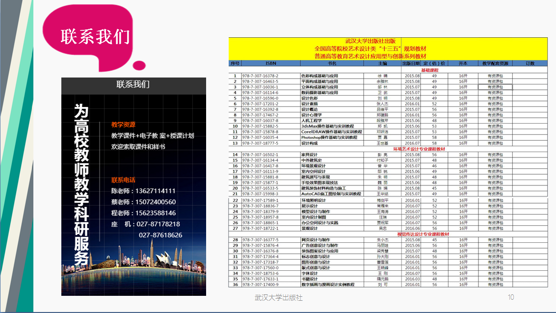This screenshot has width=556, height=313.
Task: Click the landline number 027-87178218
Action: pos(158,224)
